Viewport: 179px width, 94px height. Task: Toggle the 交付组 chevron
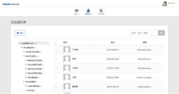26,90
